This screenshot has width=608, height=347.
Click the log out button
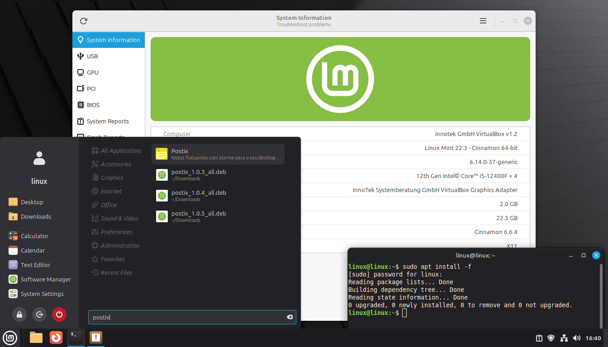coord(39,314)
